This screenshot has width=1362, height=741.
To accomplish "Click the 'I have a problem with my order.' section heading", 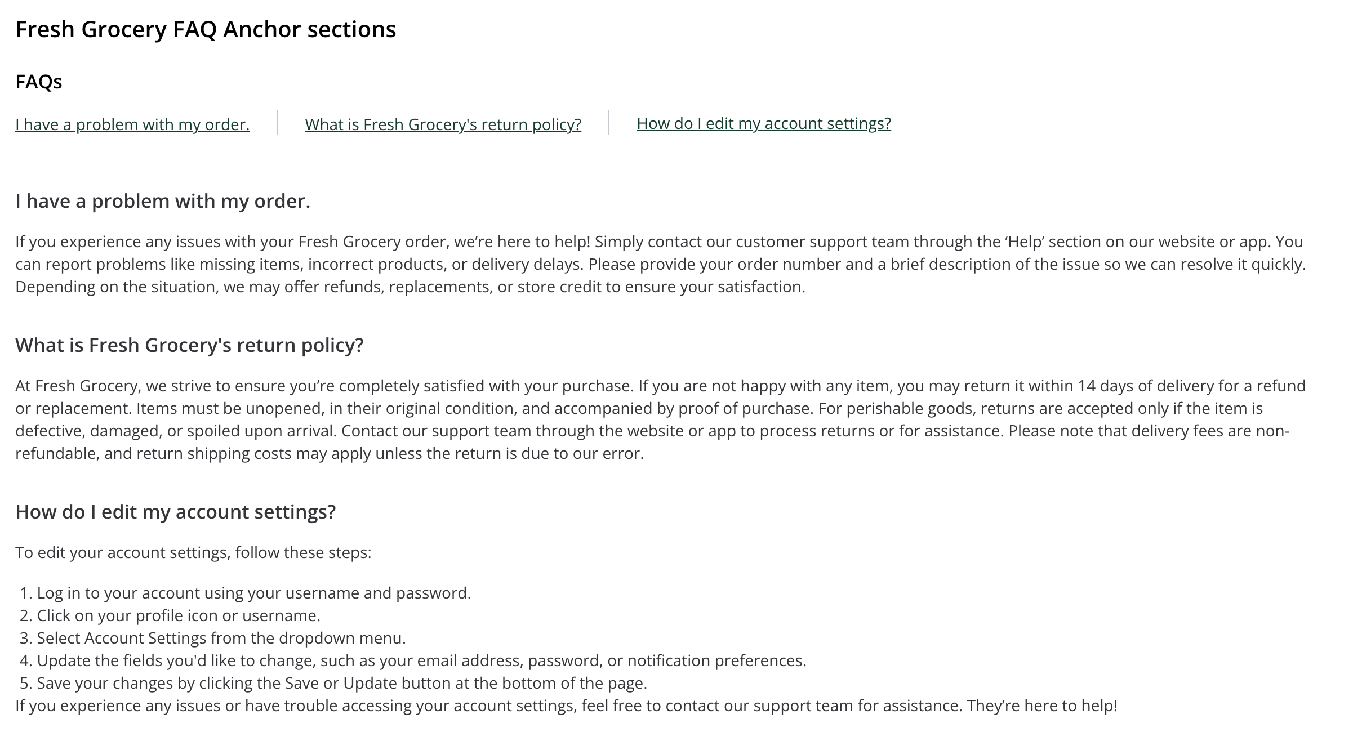I will tap(163, 201).
